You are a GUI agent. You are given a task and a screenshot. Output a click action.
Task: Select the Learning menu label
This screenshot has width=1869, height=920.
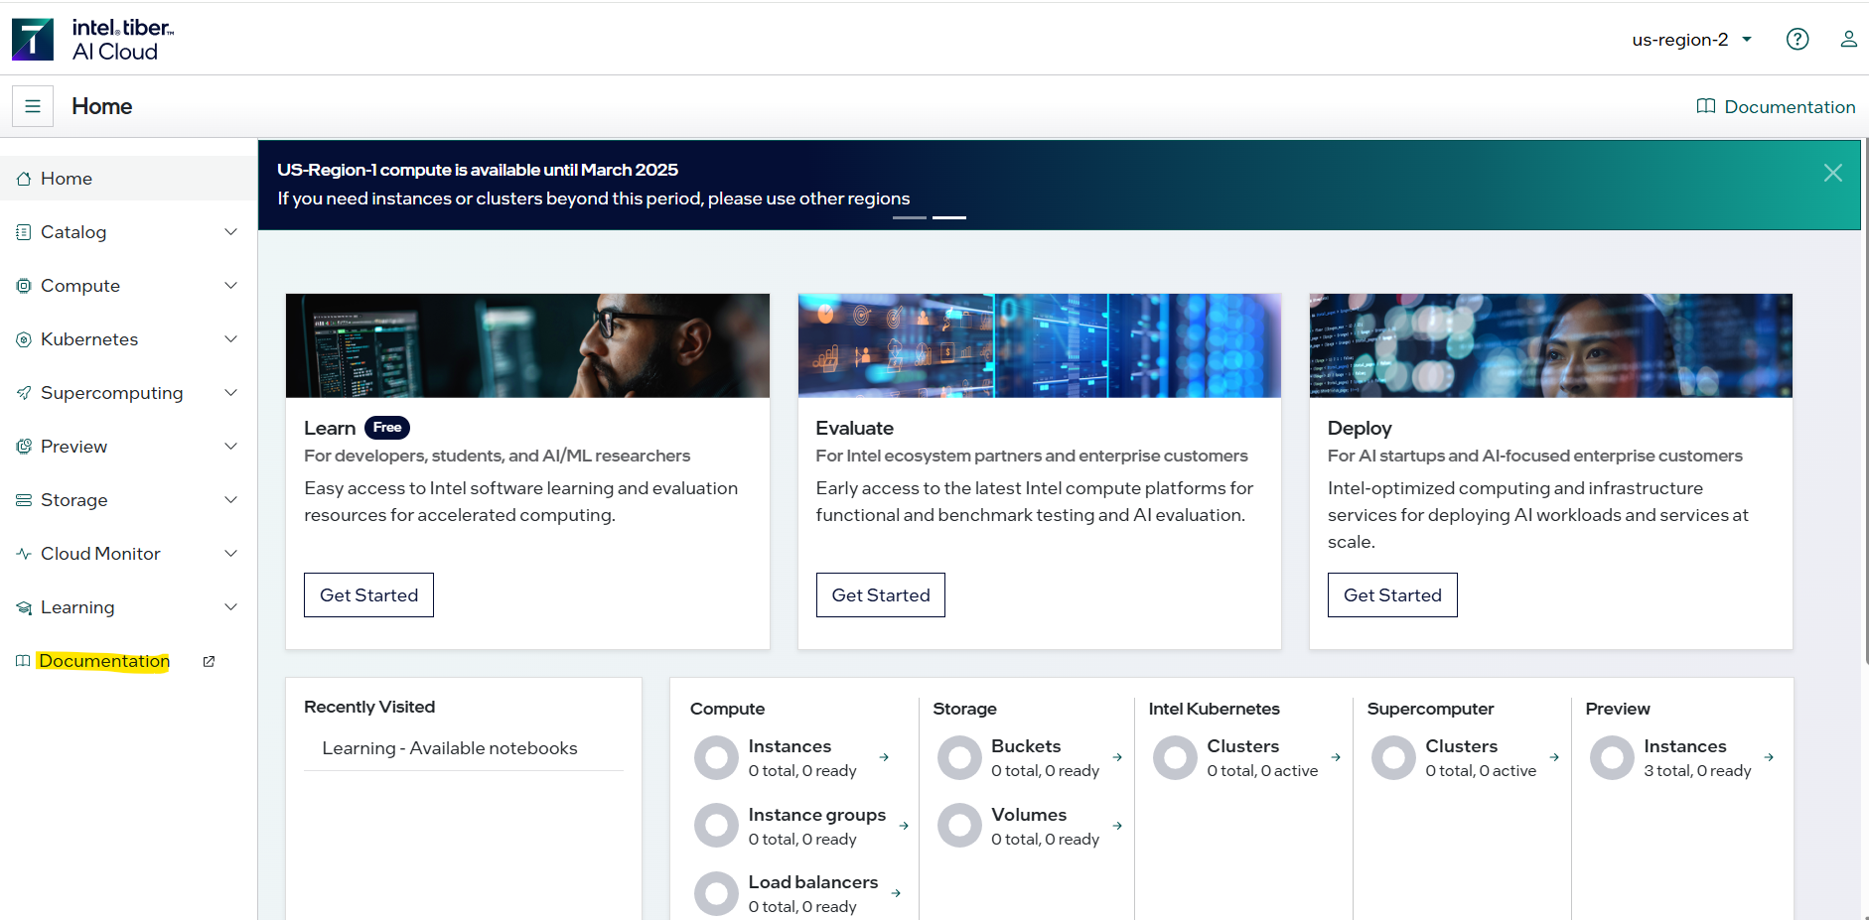[x=77, y=607]
